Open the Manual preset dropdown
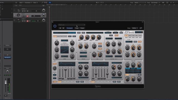The height and width of the screenshot is (100, 178). click(72, 25)
